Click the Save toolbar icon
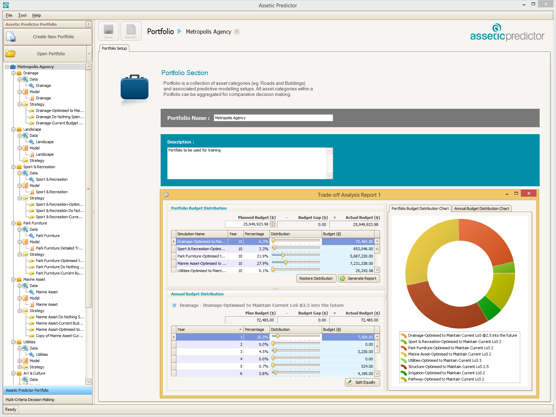 [x=108, y=29]
